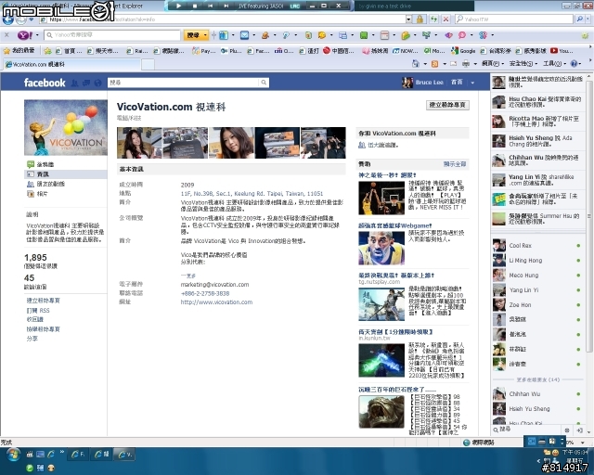Screen dimensions: 594x475
Task: Open chat with Zoe Hon
Action: click(537, 305)
